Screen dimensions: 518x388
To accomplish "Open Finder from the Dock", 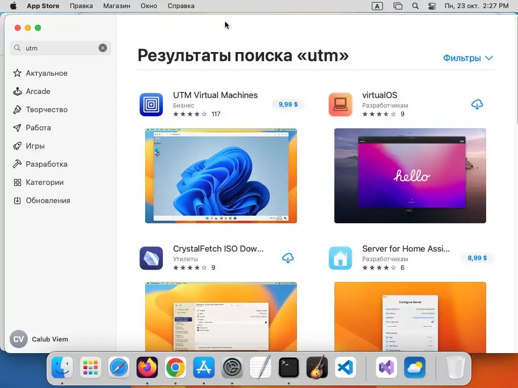I will (x=62, y=367).
